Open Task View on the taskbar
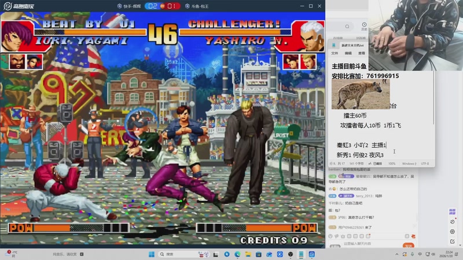This screenshot has height=260, width=463. [x=216, y=254]
